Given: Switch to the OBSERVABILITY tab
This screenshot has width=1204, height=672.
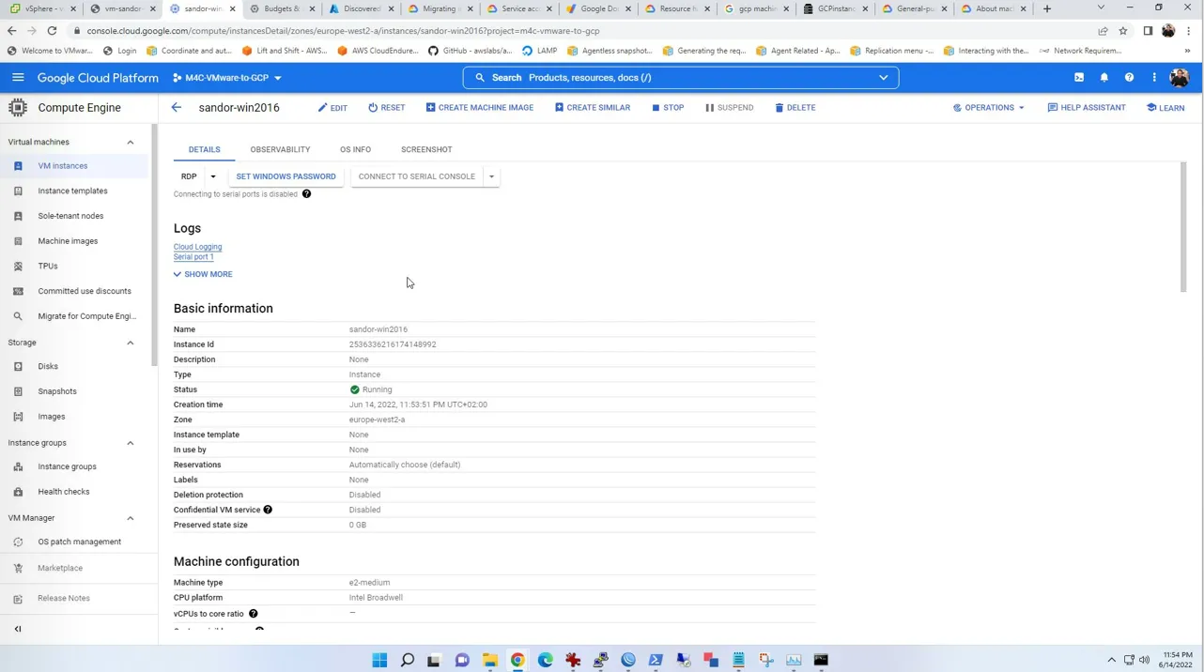Looking at the screenshot, I should [x=280, y=149].
